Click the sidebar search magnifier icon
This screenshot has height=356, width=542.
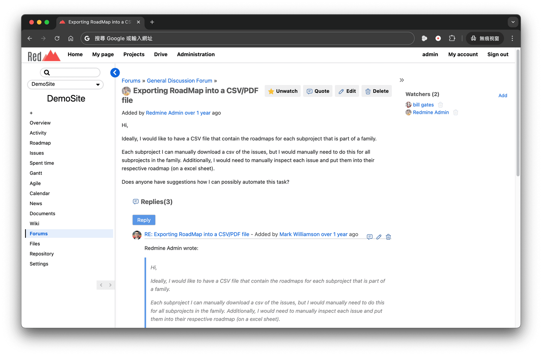pyautogui.click(x=47, y=72)
